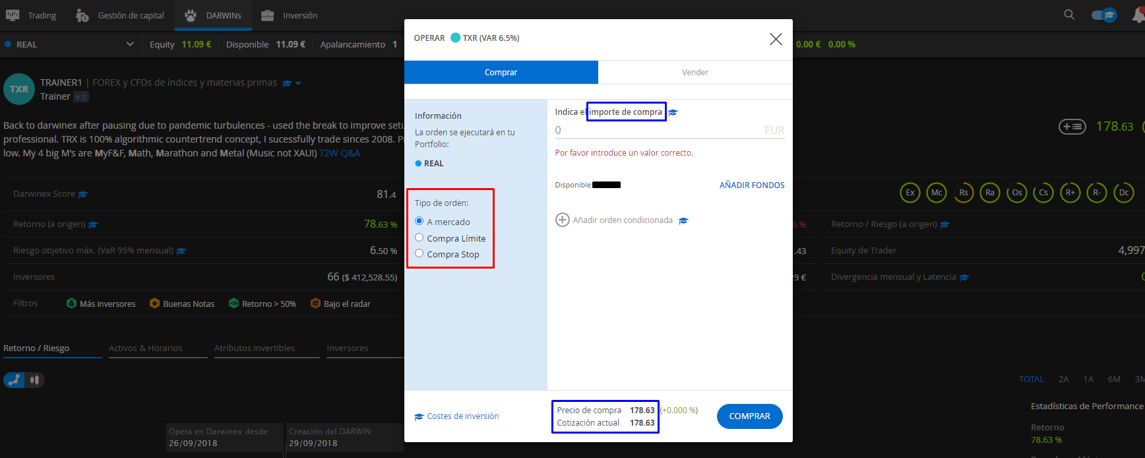Select the Más inversores filter
The image size is (1145, 458).
click(101, 304)
